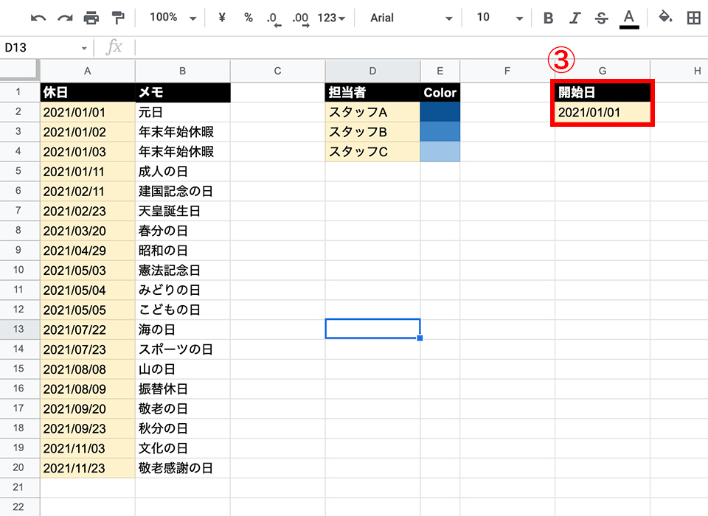Toggle strikethrough formatting

click(x=602, y=18)
